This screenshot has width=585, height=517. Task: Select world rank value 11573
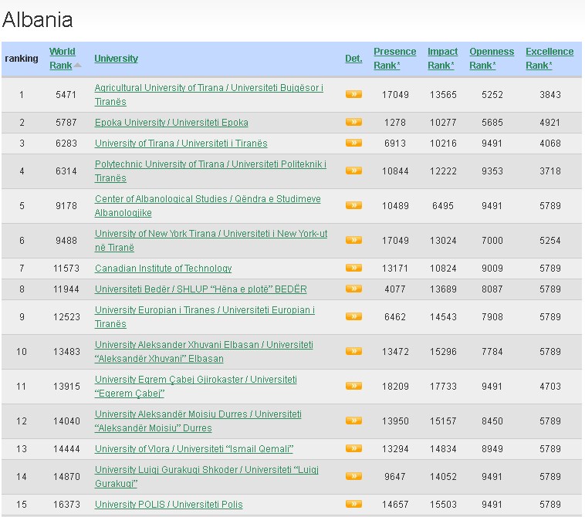click(66, 269)
